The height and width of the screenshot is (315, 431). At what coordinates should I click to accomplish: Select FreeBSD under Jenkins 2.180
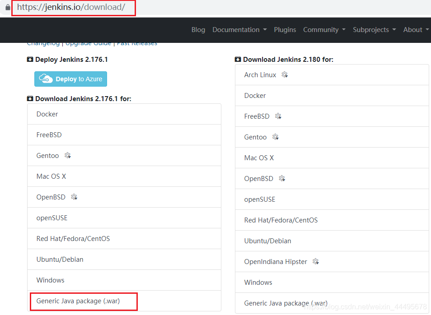pyautogui.click(x=332, y=116)
